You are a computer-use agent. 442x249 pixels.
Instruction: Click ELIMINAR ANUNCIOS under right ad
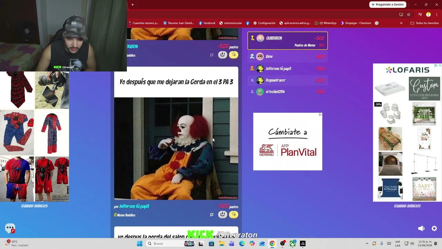click(407, 206)
